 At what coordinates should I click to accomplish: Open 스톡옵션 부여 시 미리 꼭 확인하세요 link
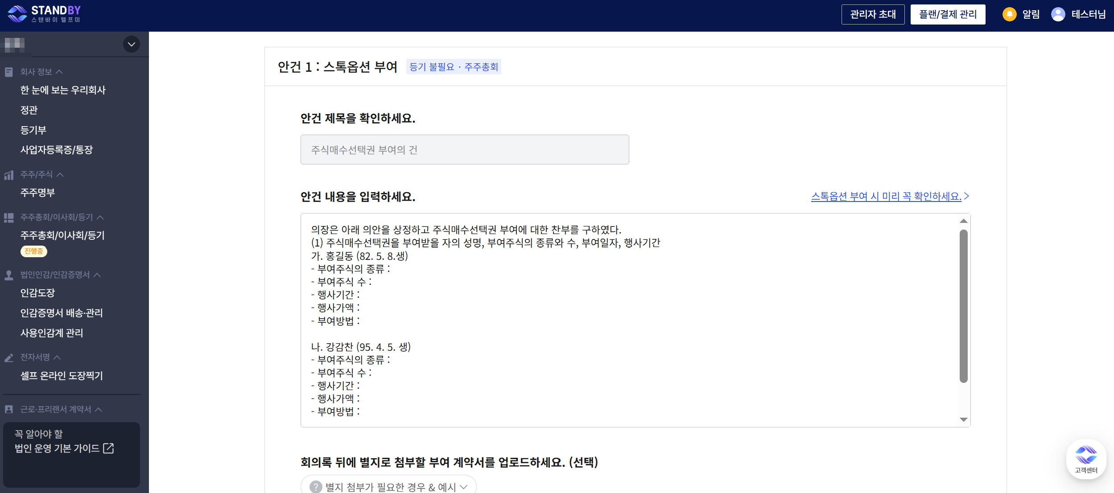coord(890,196)
